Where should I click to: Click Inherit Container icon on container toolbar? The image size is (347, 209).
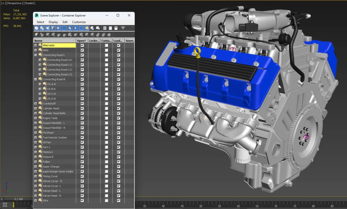click(x=36, y=34)
